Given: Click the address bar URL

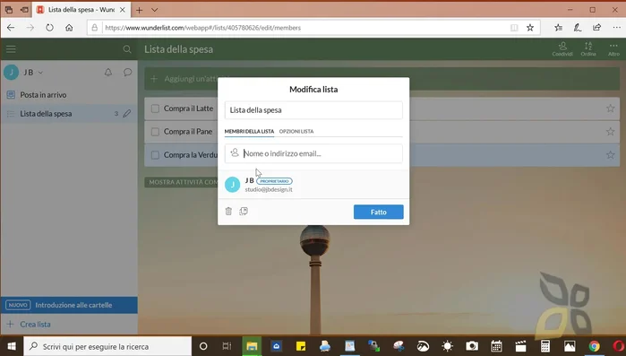Looking at the screenshot, I should pos(202,28).
